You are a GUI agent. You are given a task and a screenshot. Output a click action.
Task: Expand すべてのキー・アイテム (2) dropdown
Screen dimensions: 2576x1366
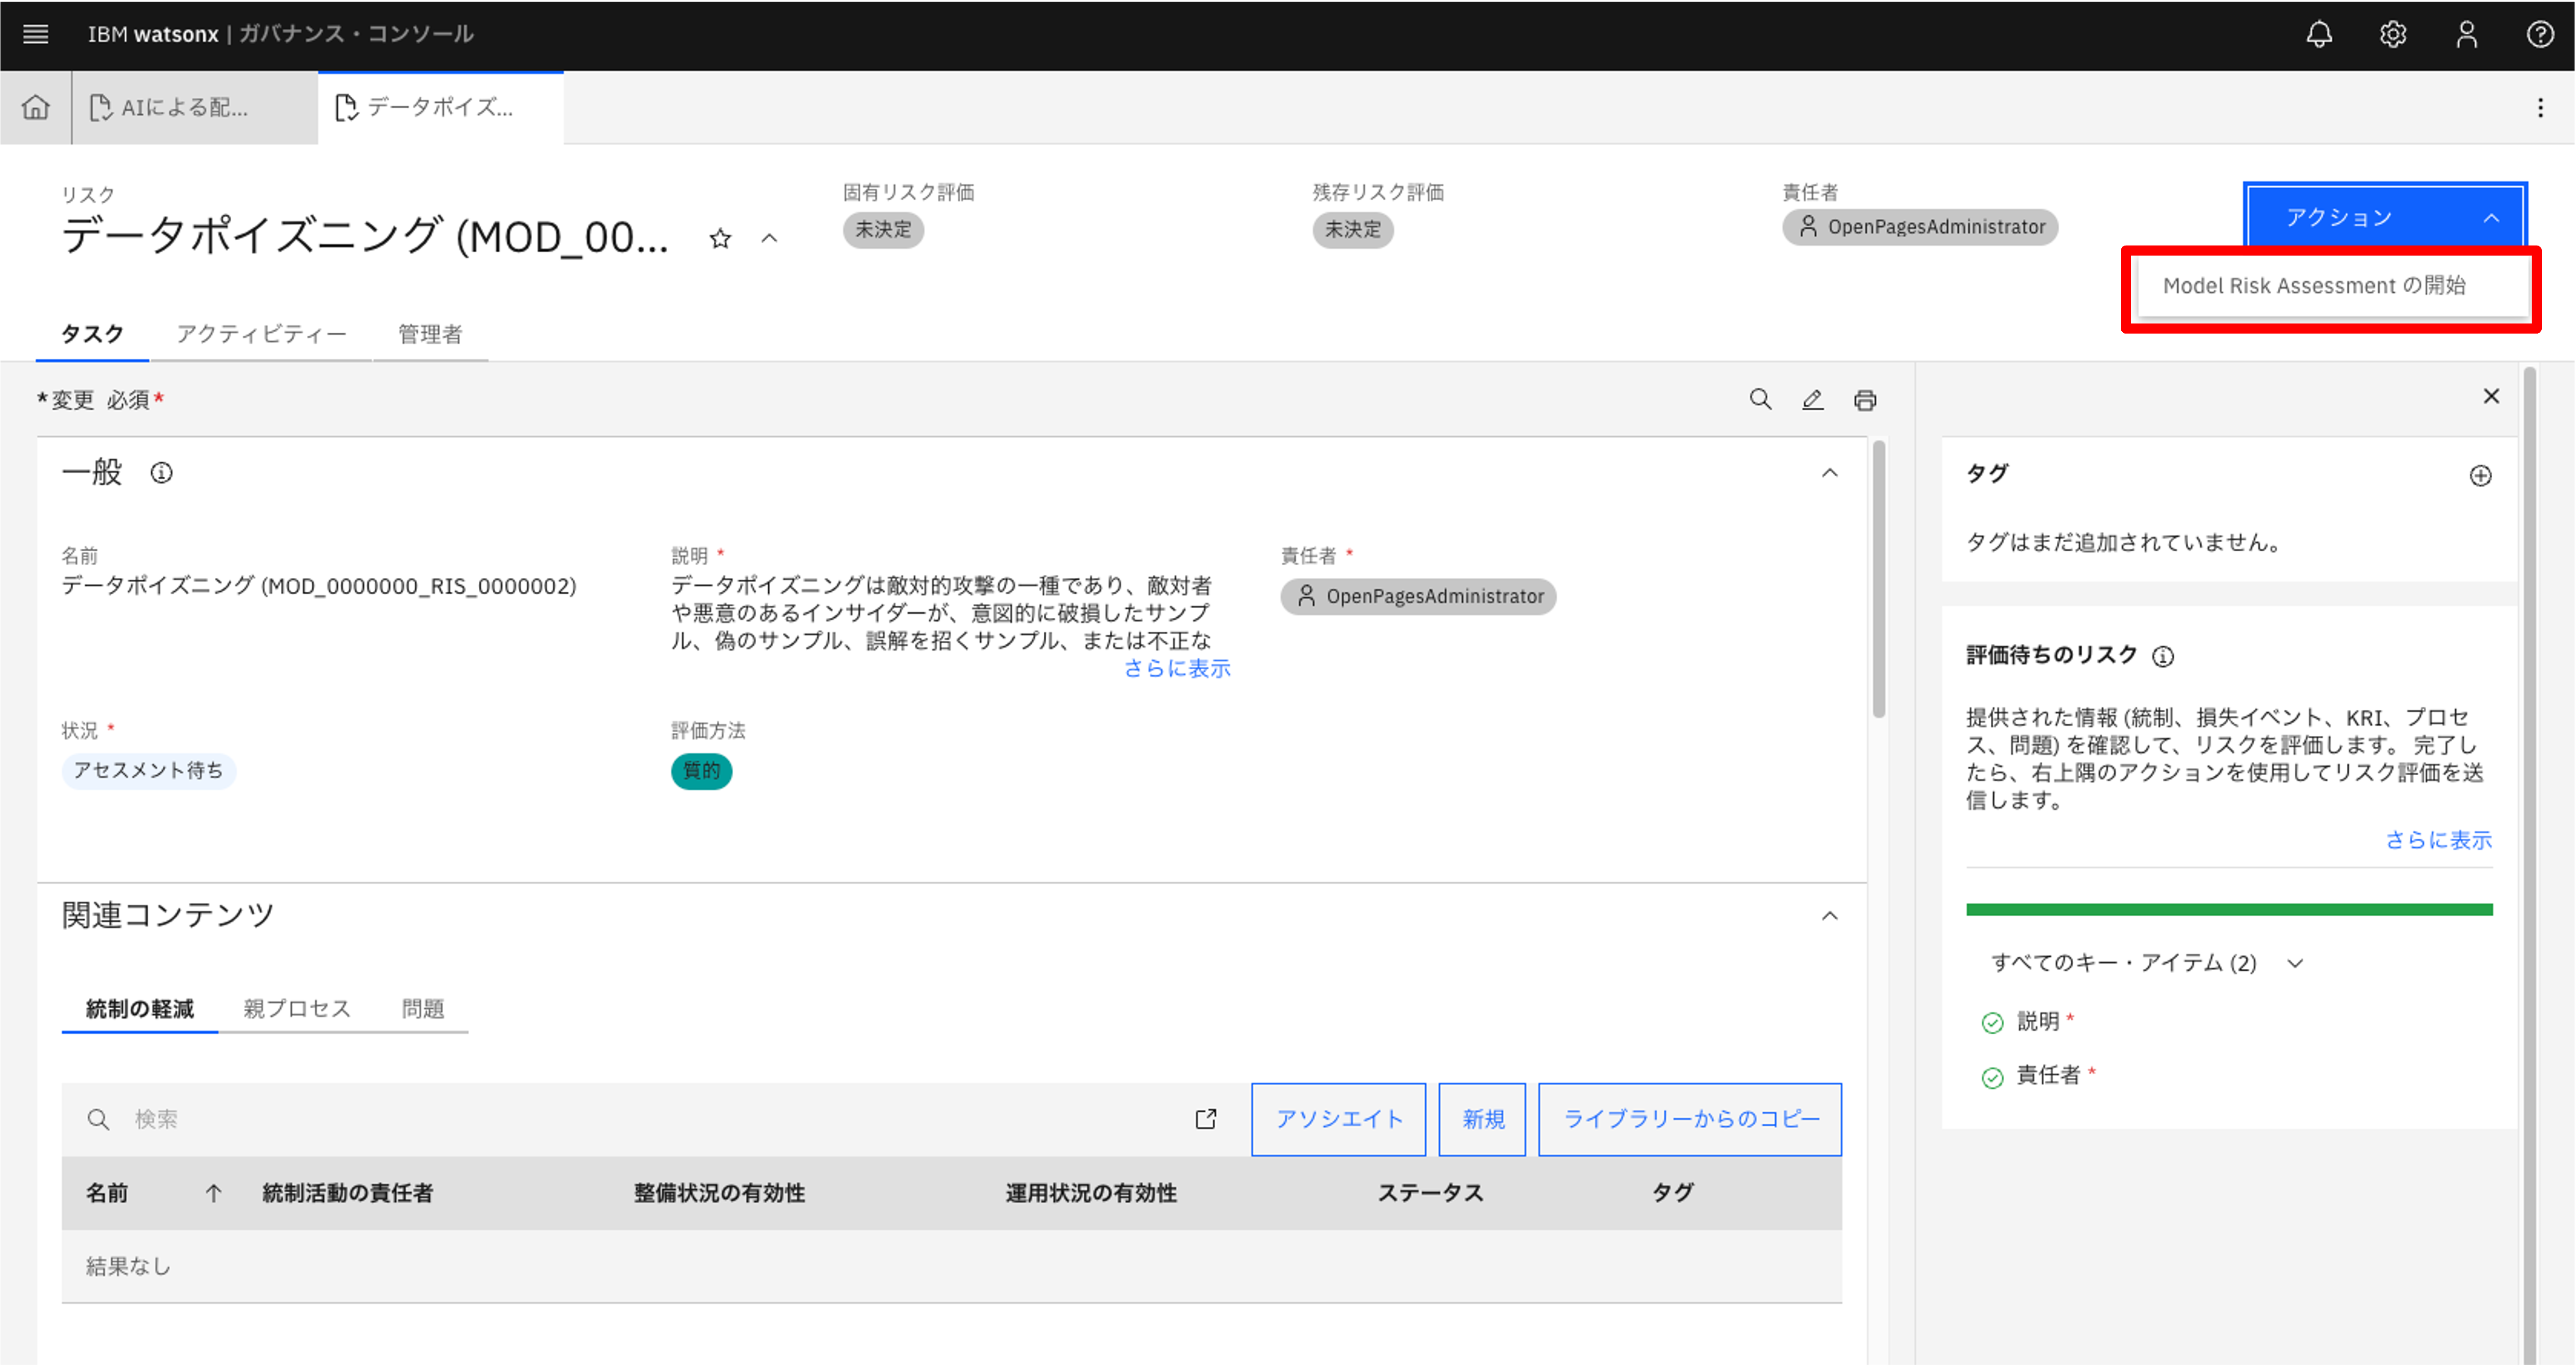[2295, 963]
